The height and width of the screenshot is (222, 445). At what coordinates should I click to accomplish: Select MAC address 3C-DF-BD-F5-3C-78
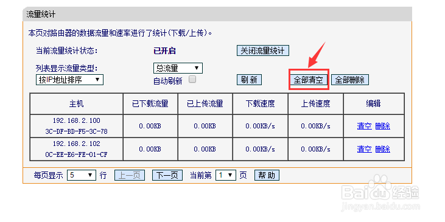click(x=76, y=132)
